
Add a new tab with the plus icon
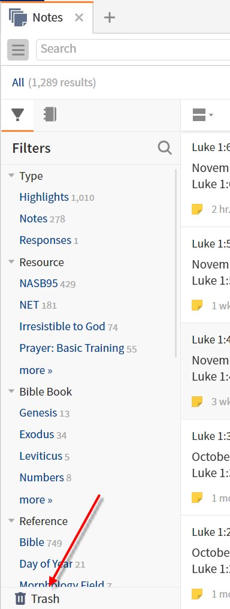[x=110, y=17]
